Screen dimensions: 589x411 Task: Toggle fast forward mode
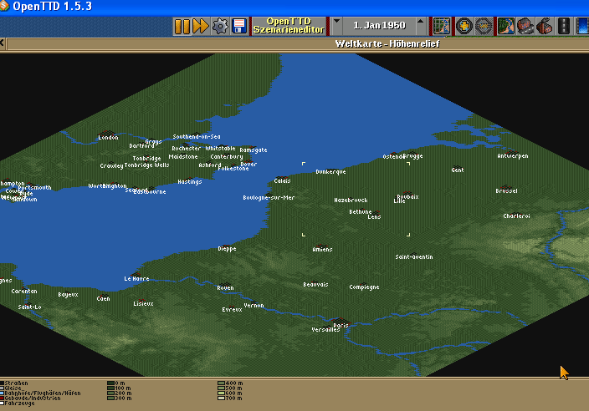[x=201, y=26]
